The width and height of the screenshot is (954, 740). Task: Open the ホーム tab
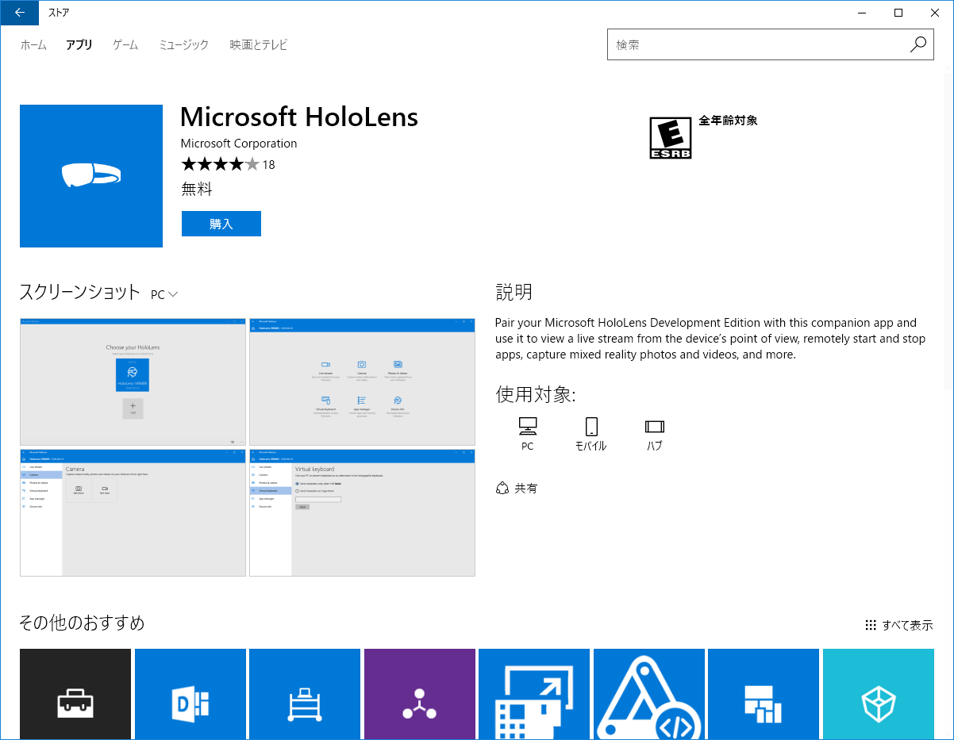(33, 45)
